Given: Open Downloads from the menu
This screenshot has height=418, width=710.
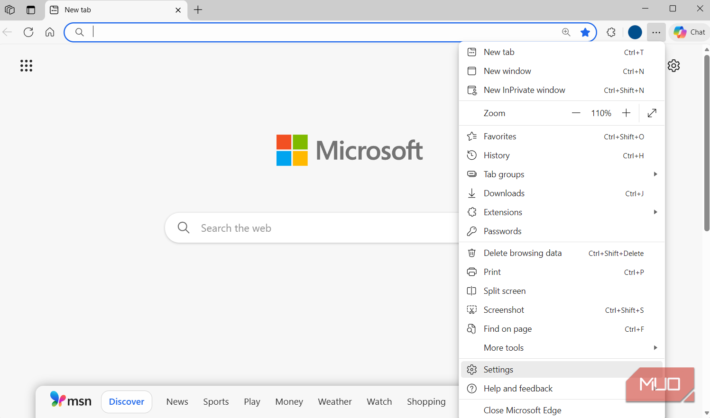Looking at the screenshot, I should pos(562,193).
